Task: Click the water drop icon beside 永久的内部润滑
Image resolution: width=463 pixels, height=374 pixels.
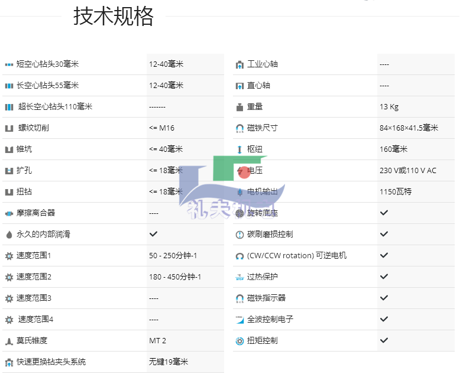Action: click(x=9, y=235)
